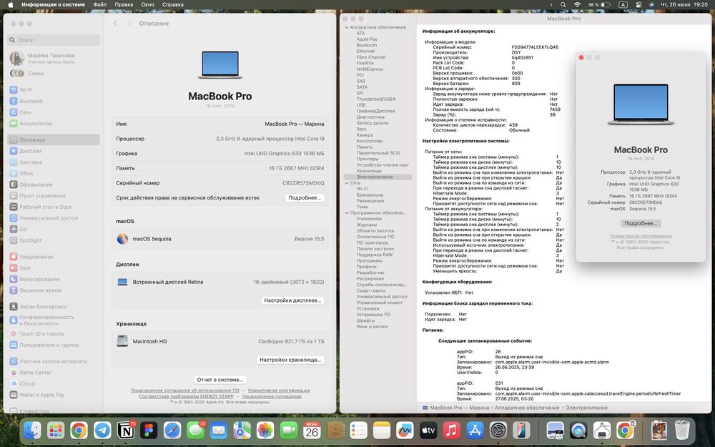
Task: Open Messages app in the Dock
Action: pyautogui.click(x=196, y=430)
